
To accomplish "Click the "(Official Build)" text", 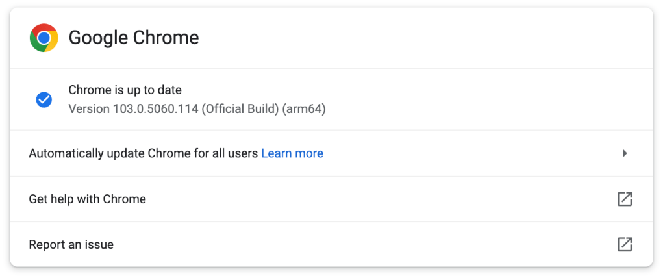I will pyautogui.click(x=240, y=108).
